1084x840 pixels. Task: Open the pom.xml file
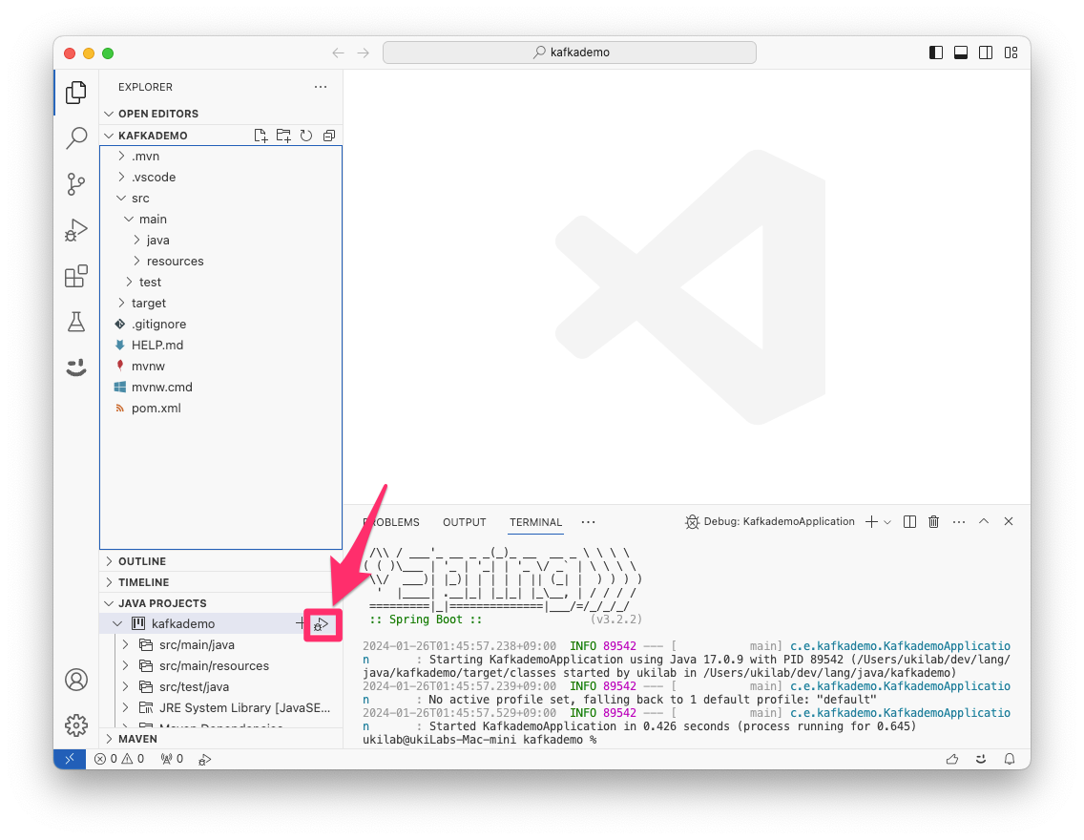(221, 409)
